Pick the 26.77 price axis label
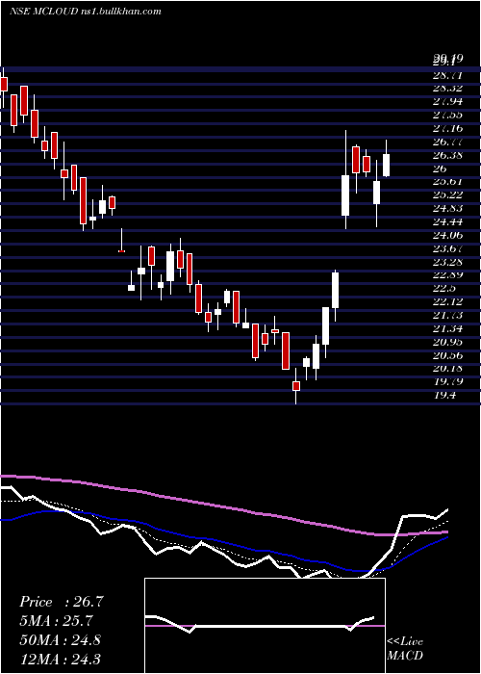481x674 pixels. 447,142
